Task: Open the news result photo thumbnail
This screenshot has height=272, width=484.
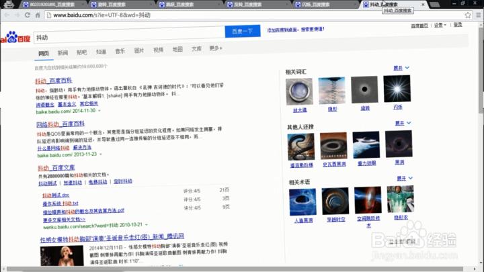Action: click(x=62, y=256)
